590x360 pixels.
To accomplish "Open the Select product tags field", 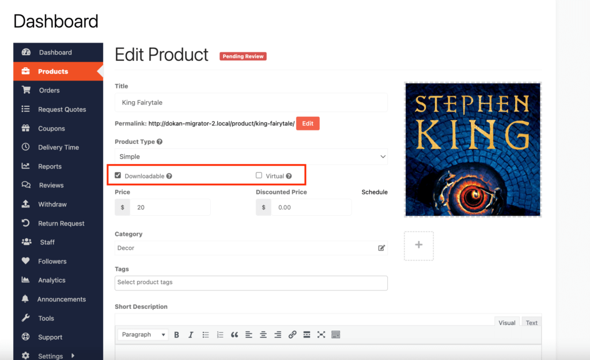I will click(x=251, y=283).
